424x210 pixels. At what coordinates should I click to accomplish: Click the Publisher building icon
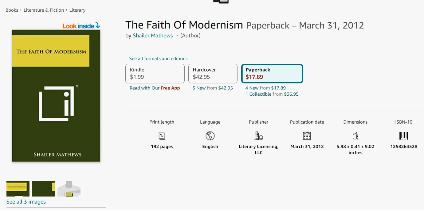259,136
